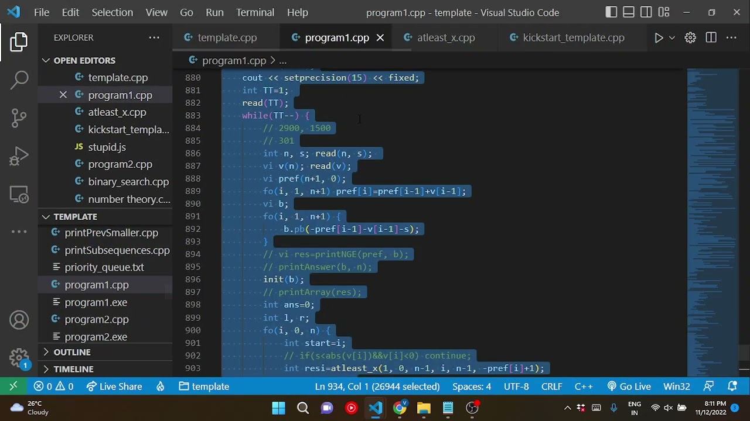Change file encoding UTF-8
Image resolution: width=750 pixels, height=421 pixels.
tap(516, 387)
